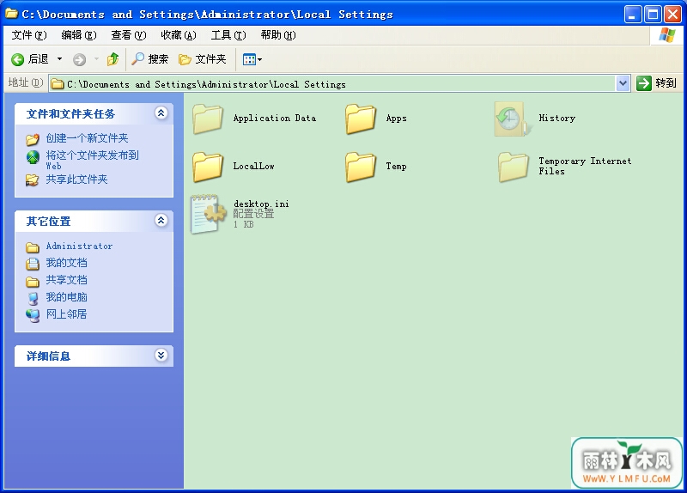Open the Application Data folder icon
Screen dimensions: 687x493
tap(208, 119)
